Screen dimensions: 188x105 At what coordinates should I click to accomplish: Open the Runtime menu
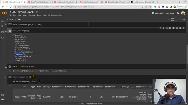click(x=32, y=15)
